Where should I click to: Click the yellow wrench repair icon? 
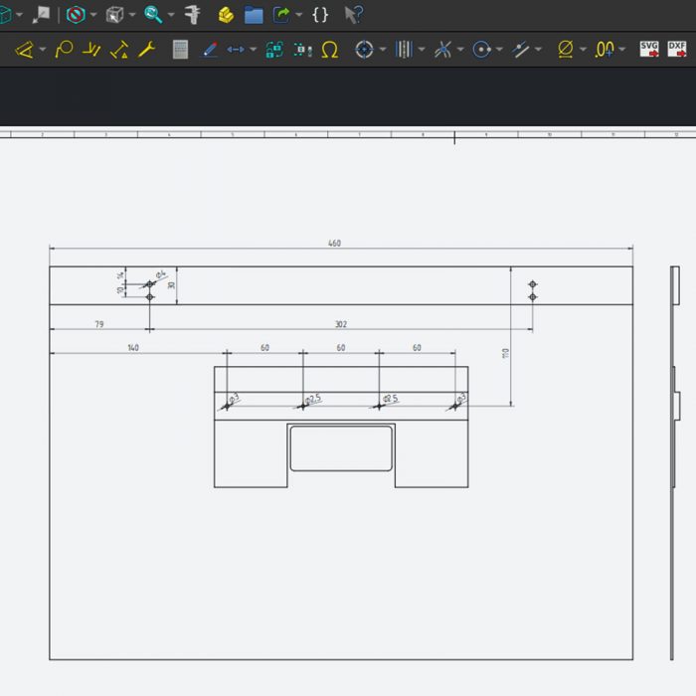[147, 49]
